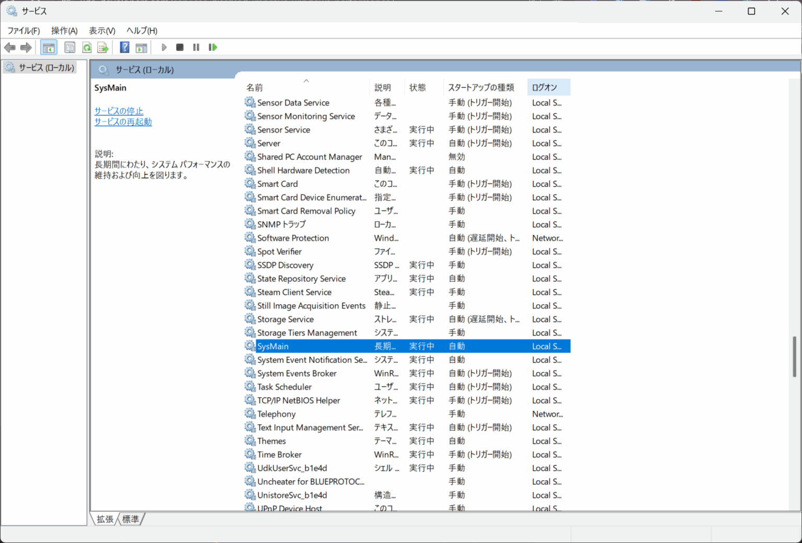The height and width of the screenshot is (543, 802).
Task: Click the Restart service icon
Action: tap(213, 47)
